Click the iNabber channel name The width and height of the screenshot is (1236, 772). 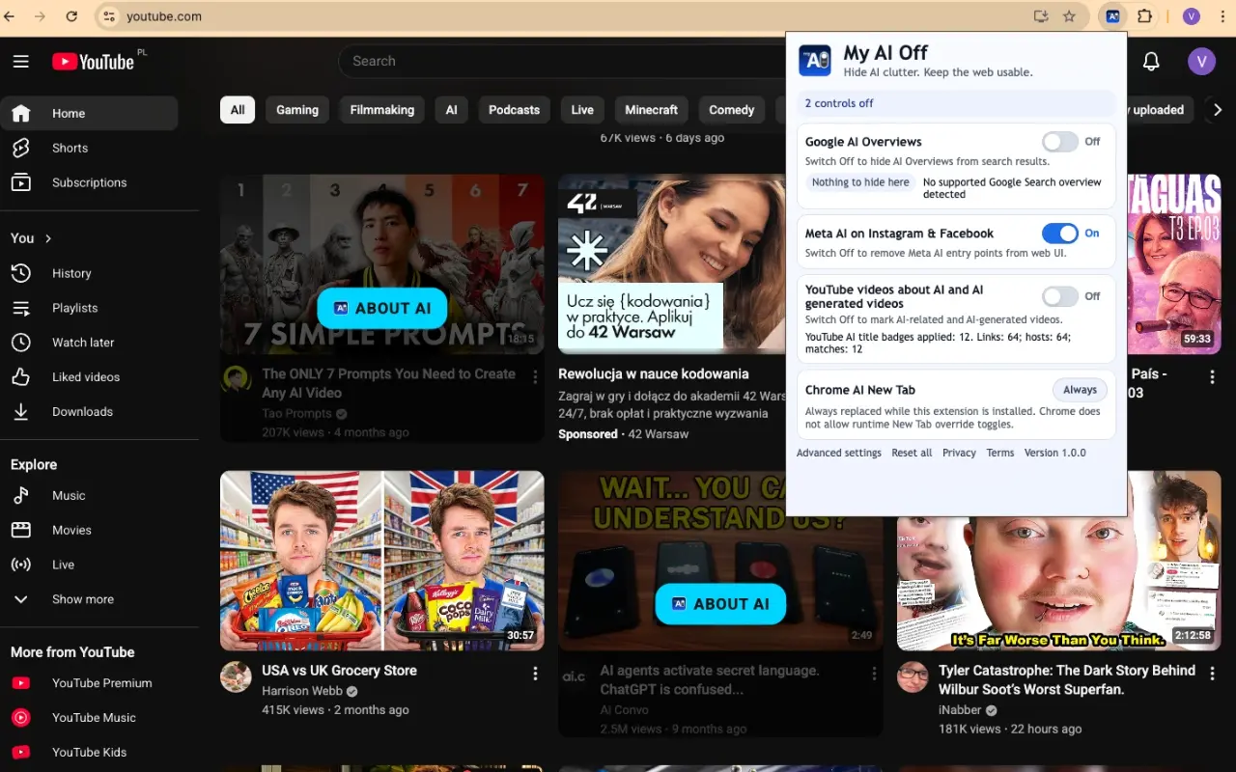click(959, 709)
